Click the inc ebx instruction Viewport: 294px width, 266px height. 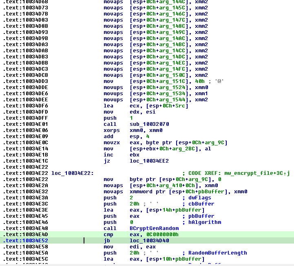[122, 155]
